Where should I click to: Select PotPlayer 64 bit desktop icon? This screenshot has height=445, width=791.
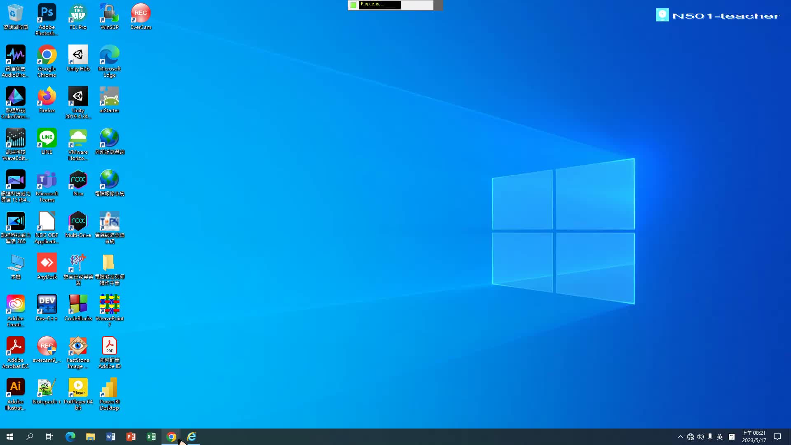pyautogui.click(x=78, y=394)
